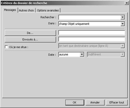The height and width of the screenshot is (108, 130).
Task: Close the Critères du dossier de recherche dialog
Action: coord(127,3)
